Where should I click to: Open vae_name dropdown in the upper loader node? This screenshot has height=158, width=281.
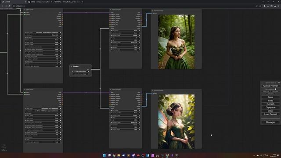click(x=43, y=35)
